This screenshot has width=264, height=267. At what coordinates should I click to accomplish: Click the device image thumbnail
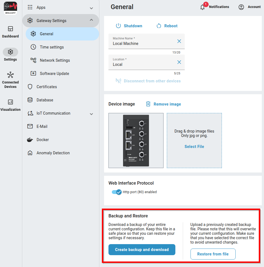click(136, 141)
